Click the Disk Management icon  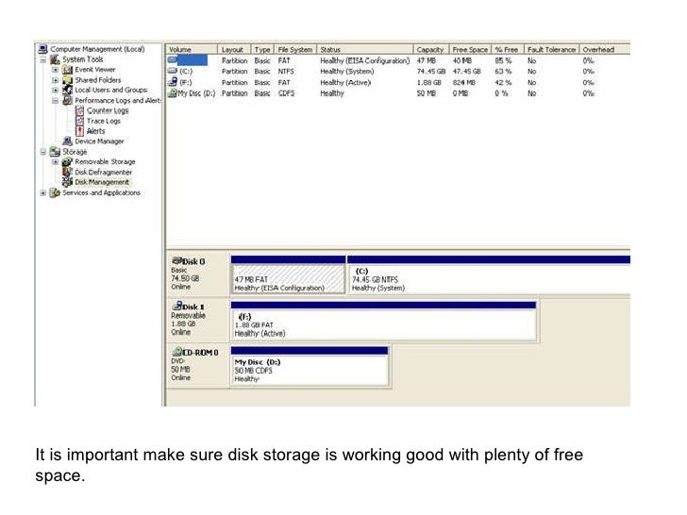point(68,182)
